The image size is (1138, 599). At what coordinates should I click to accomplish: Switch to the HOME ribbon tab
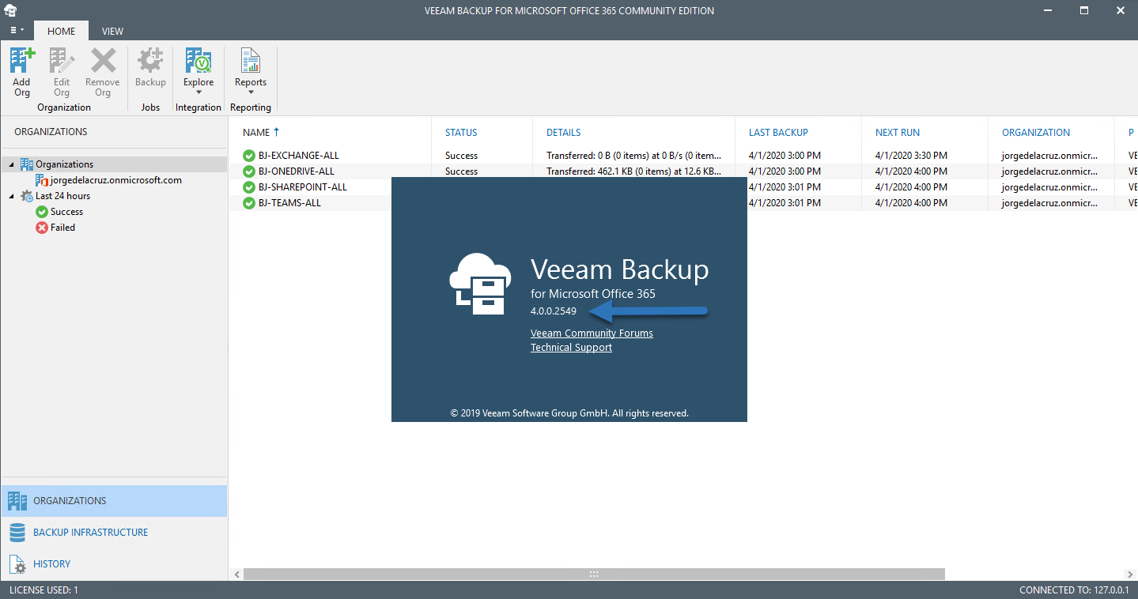click(62, 31)
